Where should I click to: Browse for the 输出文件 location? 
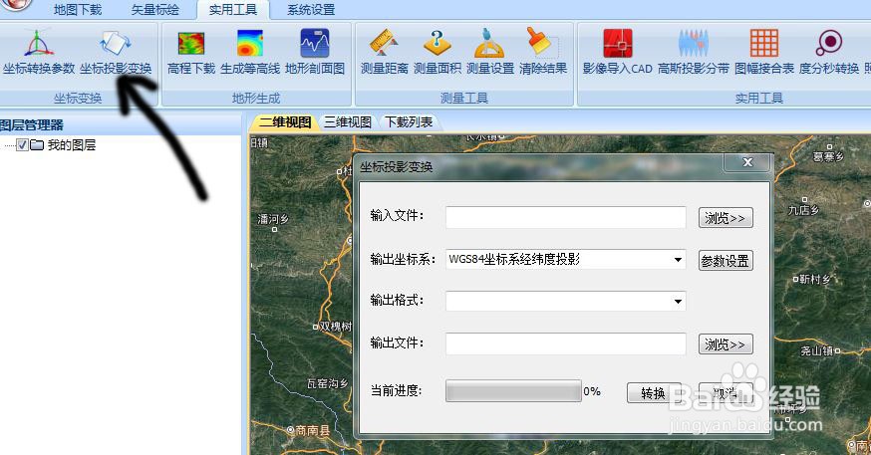[726, 344]
